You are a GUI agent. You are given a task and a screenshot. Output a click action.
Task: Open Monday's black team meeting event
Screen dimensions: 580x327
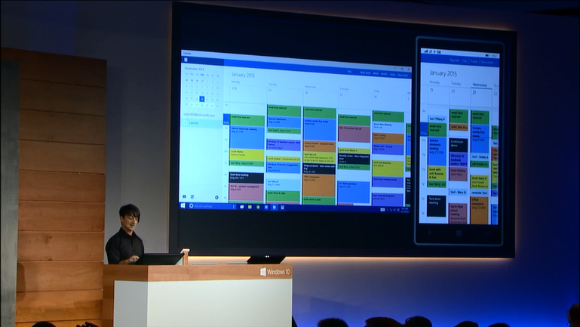[x=247, y=177]
